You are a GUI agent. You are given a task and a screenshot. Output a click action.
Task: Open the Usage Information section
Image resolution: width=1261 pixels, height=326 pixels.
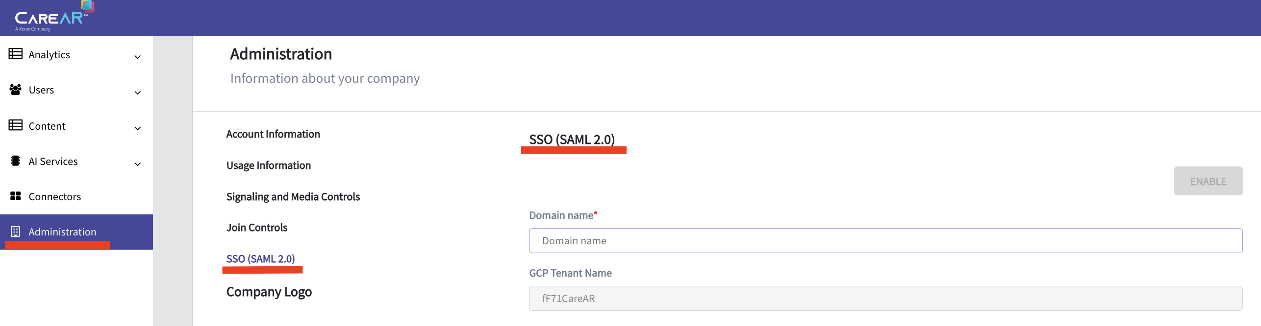point(269,165)
